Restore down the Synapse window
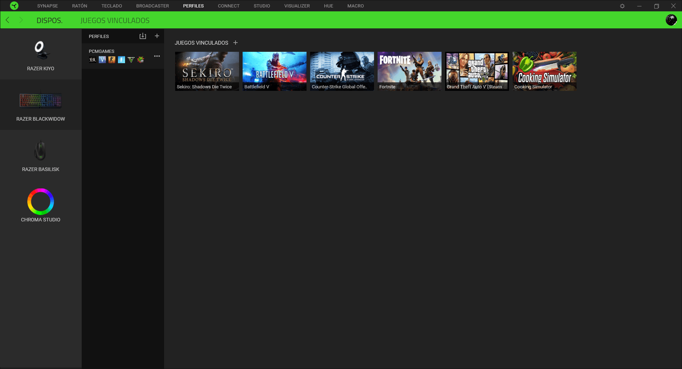 pyautogui.click(x=656, y=6)
